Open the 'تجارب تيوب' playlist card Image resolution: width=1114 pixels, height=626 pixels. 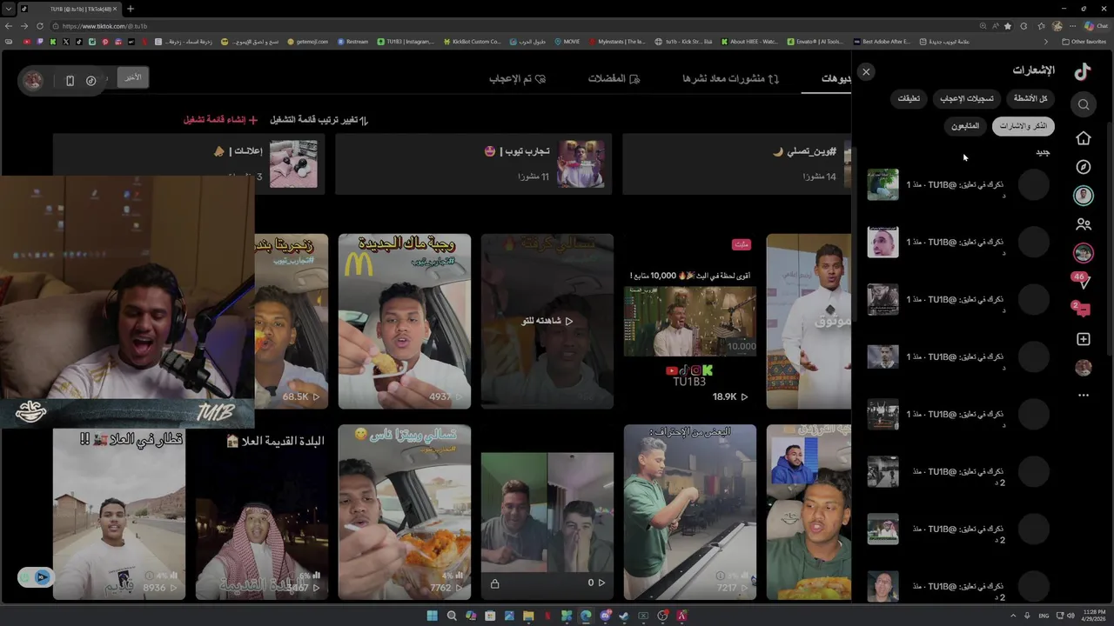(473, 163)
